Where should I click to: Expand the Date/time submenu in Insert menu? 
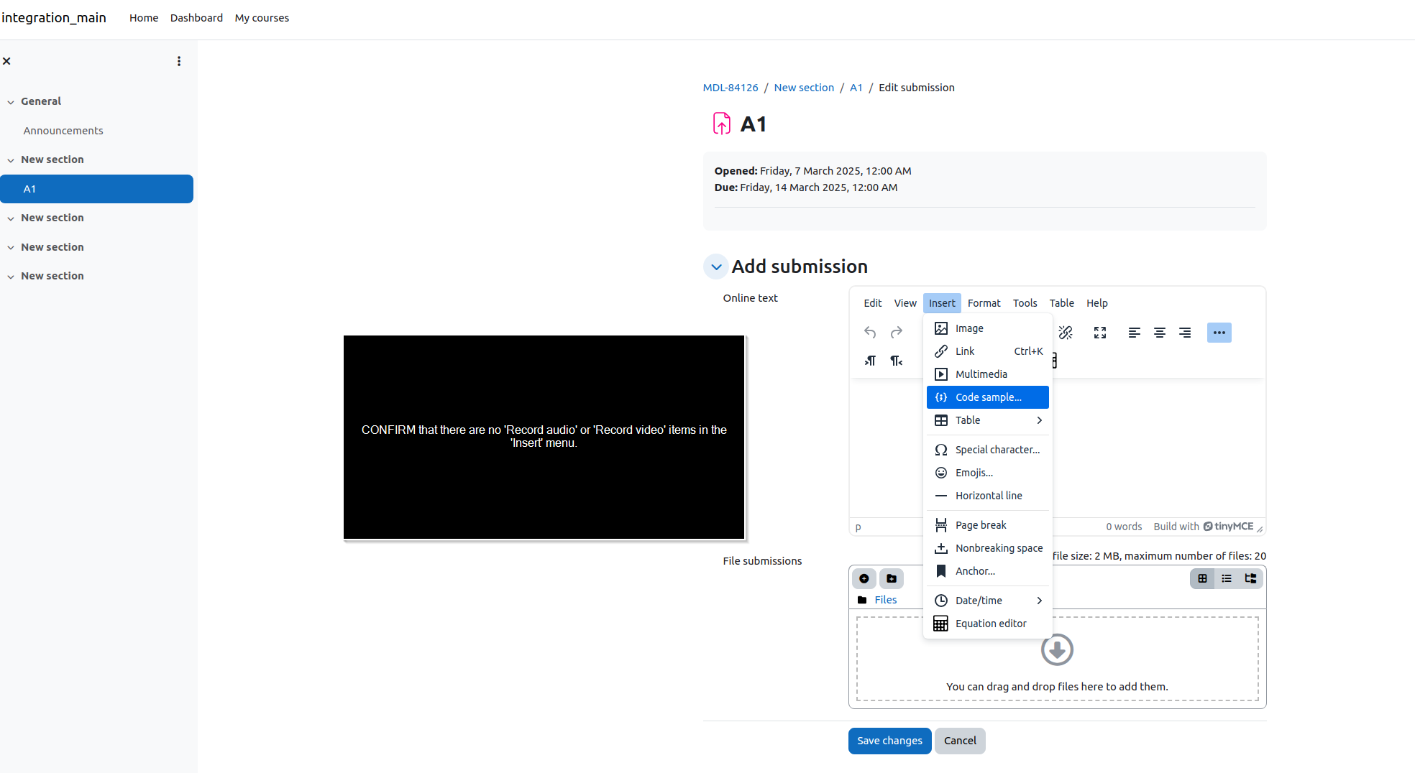988,601
